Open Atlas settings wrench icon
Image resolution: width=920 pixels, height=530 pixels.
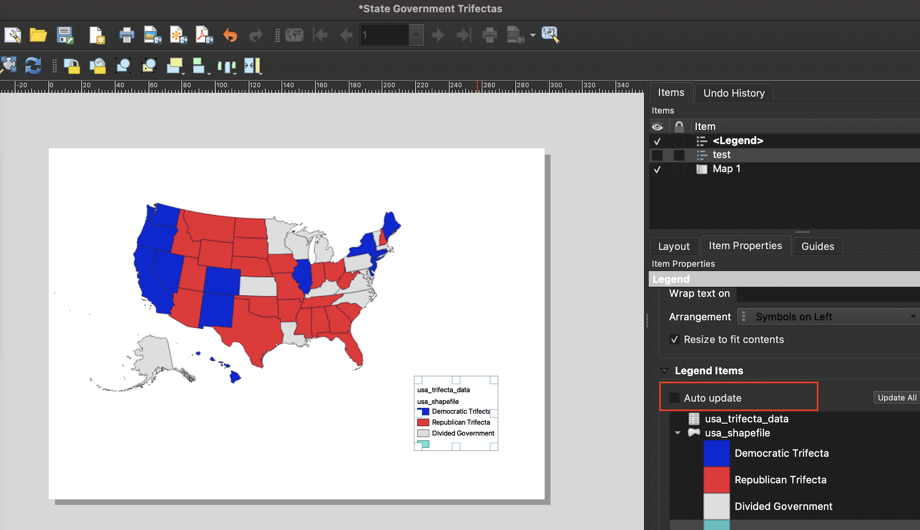click(550, 35)
